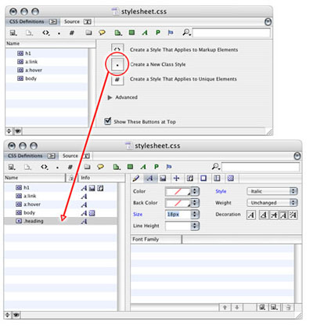
Task: Open the Weight dropdown showing Unchanged
Action: [272, 203]
